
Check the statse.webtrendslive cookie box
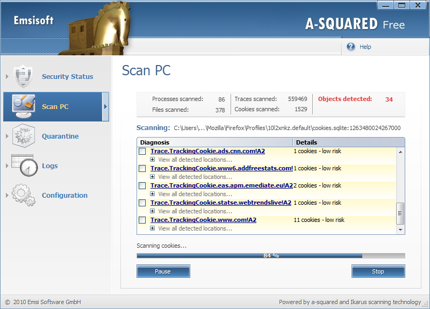click(x=142, y=203)
